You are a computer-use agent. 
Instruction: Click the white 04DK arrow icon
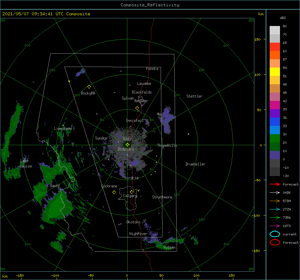coord(275,193)
